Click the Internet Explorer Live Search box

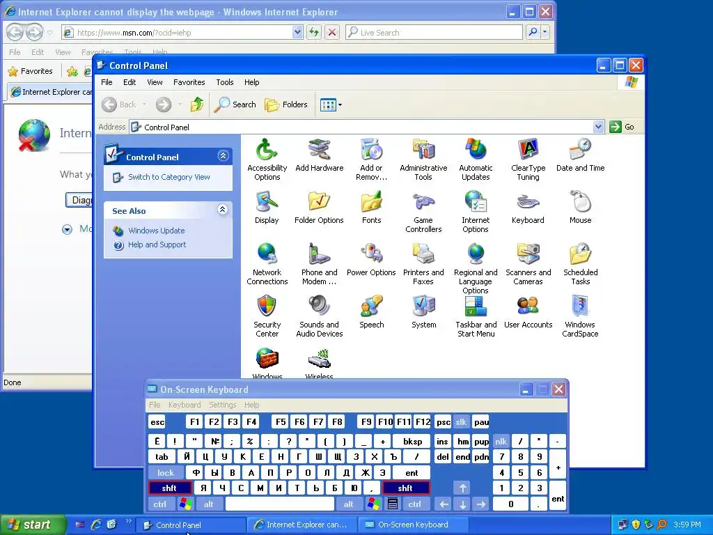(x=434, y=32)
